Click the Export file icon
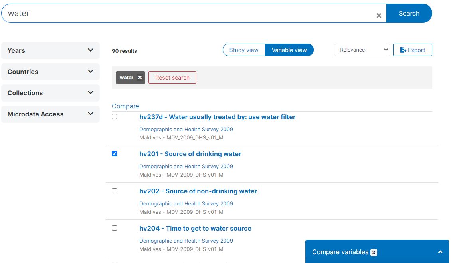This screenshot has height=263, width=451. [403, 50]
